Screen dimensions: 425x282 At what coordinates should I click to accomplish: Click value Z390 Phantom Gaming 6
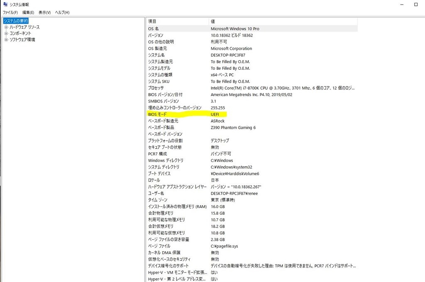tap(233, 128)
